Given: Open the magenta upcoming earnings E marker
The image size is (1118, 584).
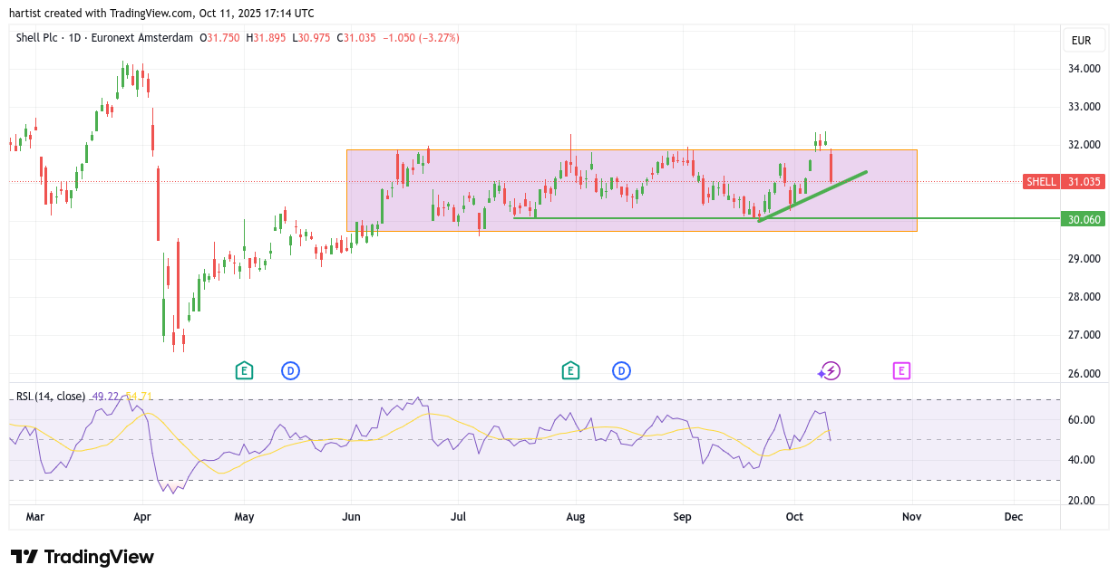Looking at the screenshot, I should (x=901, y=370).
